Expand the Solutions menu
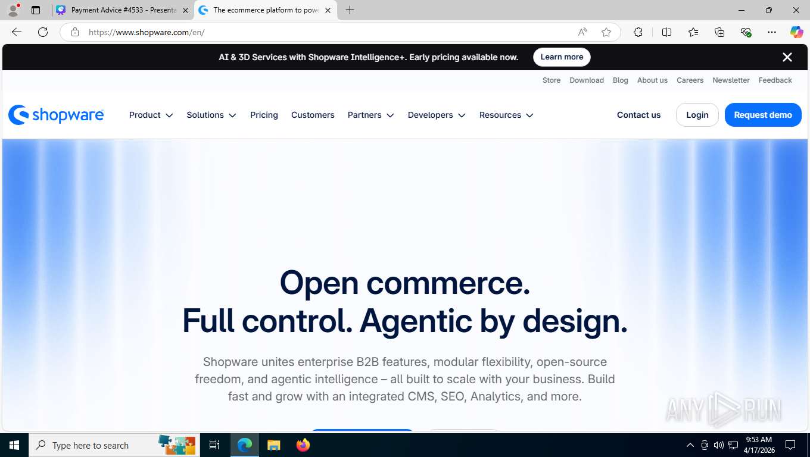Screen dimensions: 810x457 (x=211, y=115)
